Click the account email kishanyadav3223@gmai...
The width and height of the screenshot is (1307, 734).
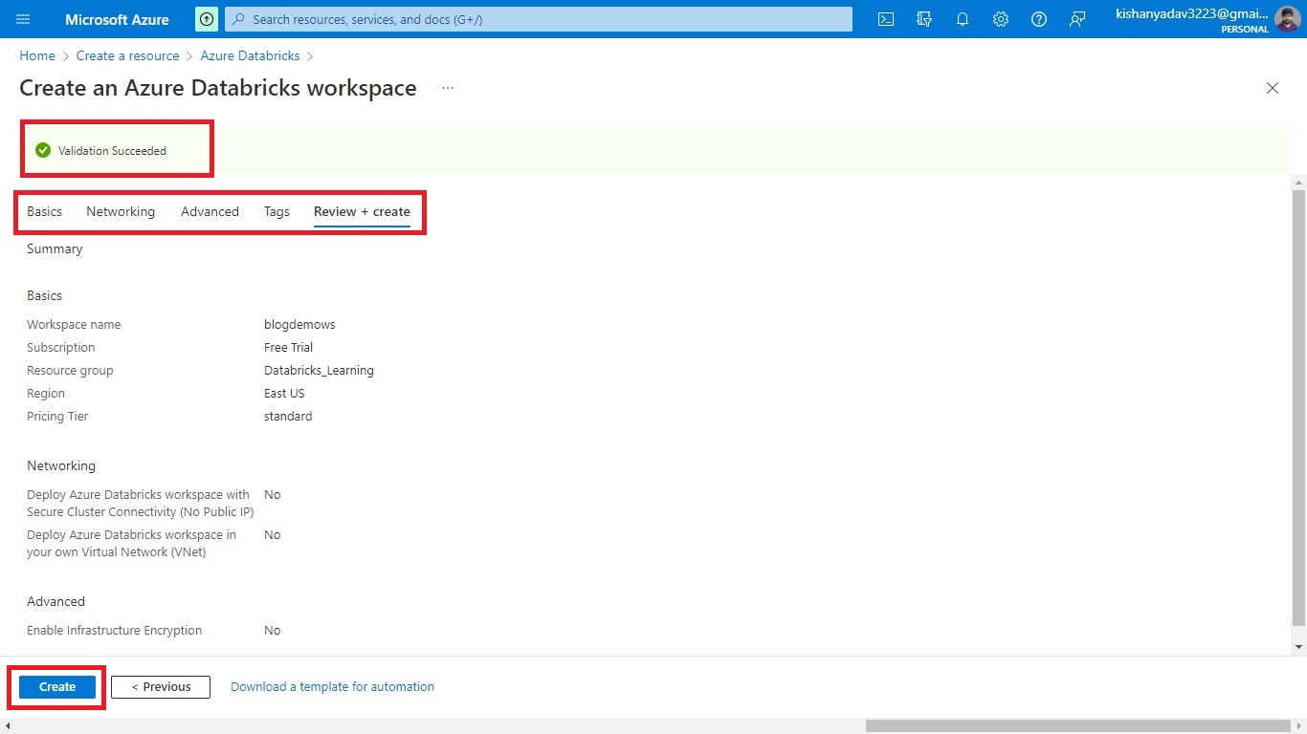point(1192,14)
